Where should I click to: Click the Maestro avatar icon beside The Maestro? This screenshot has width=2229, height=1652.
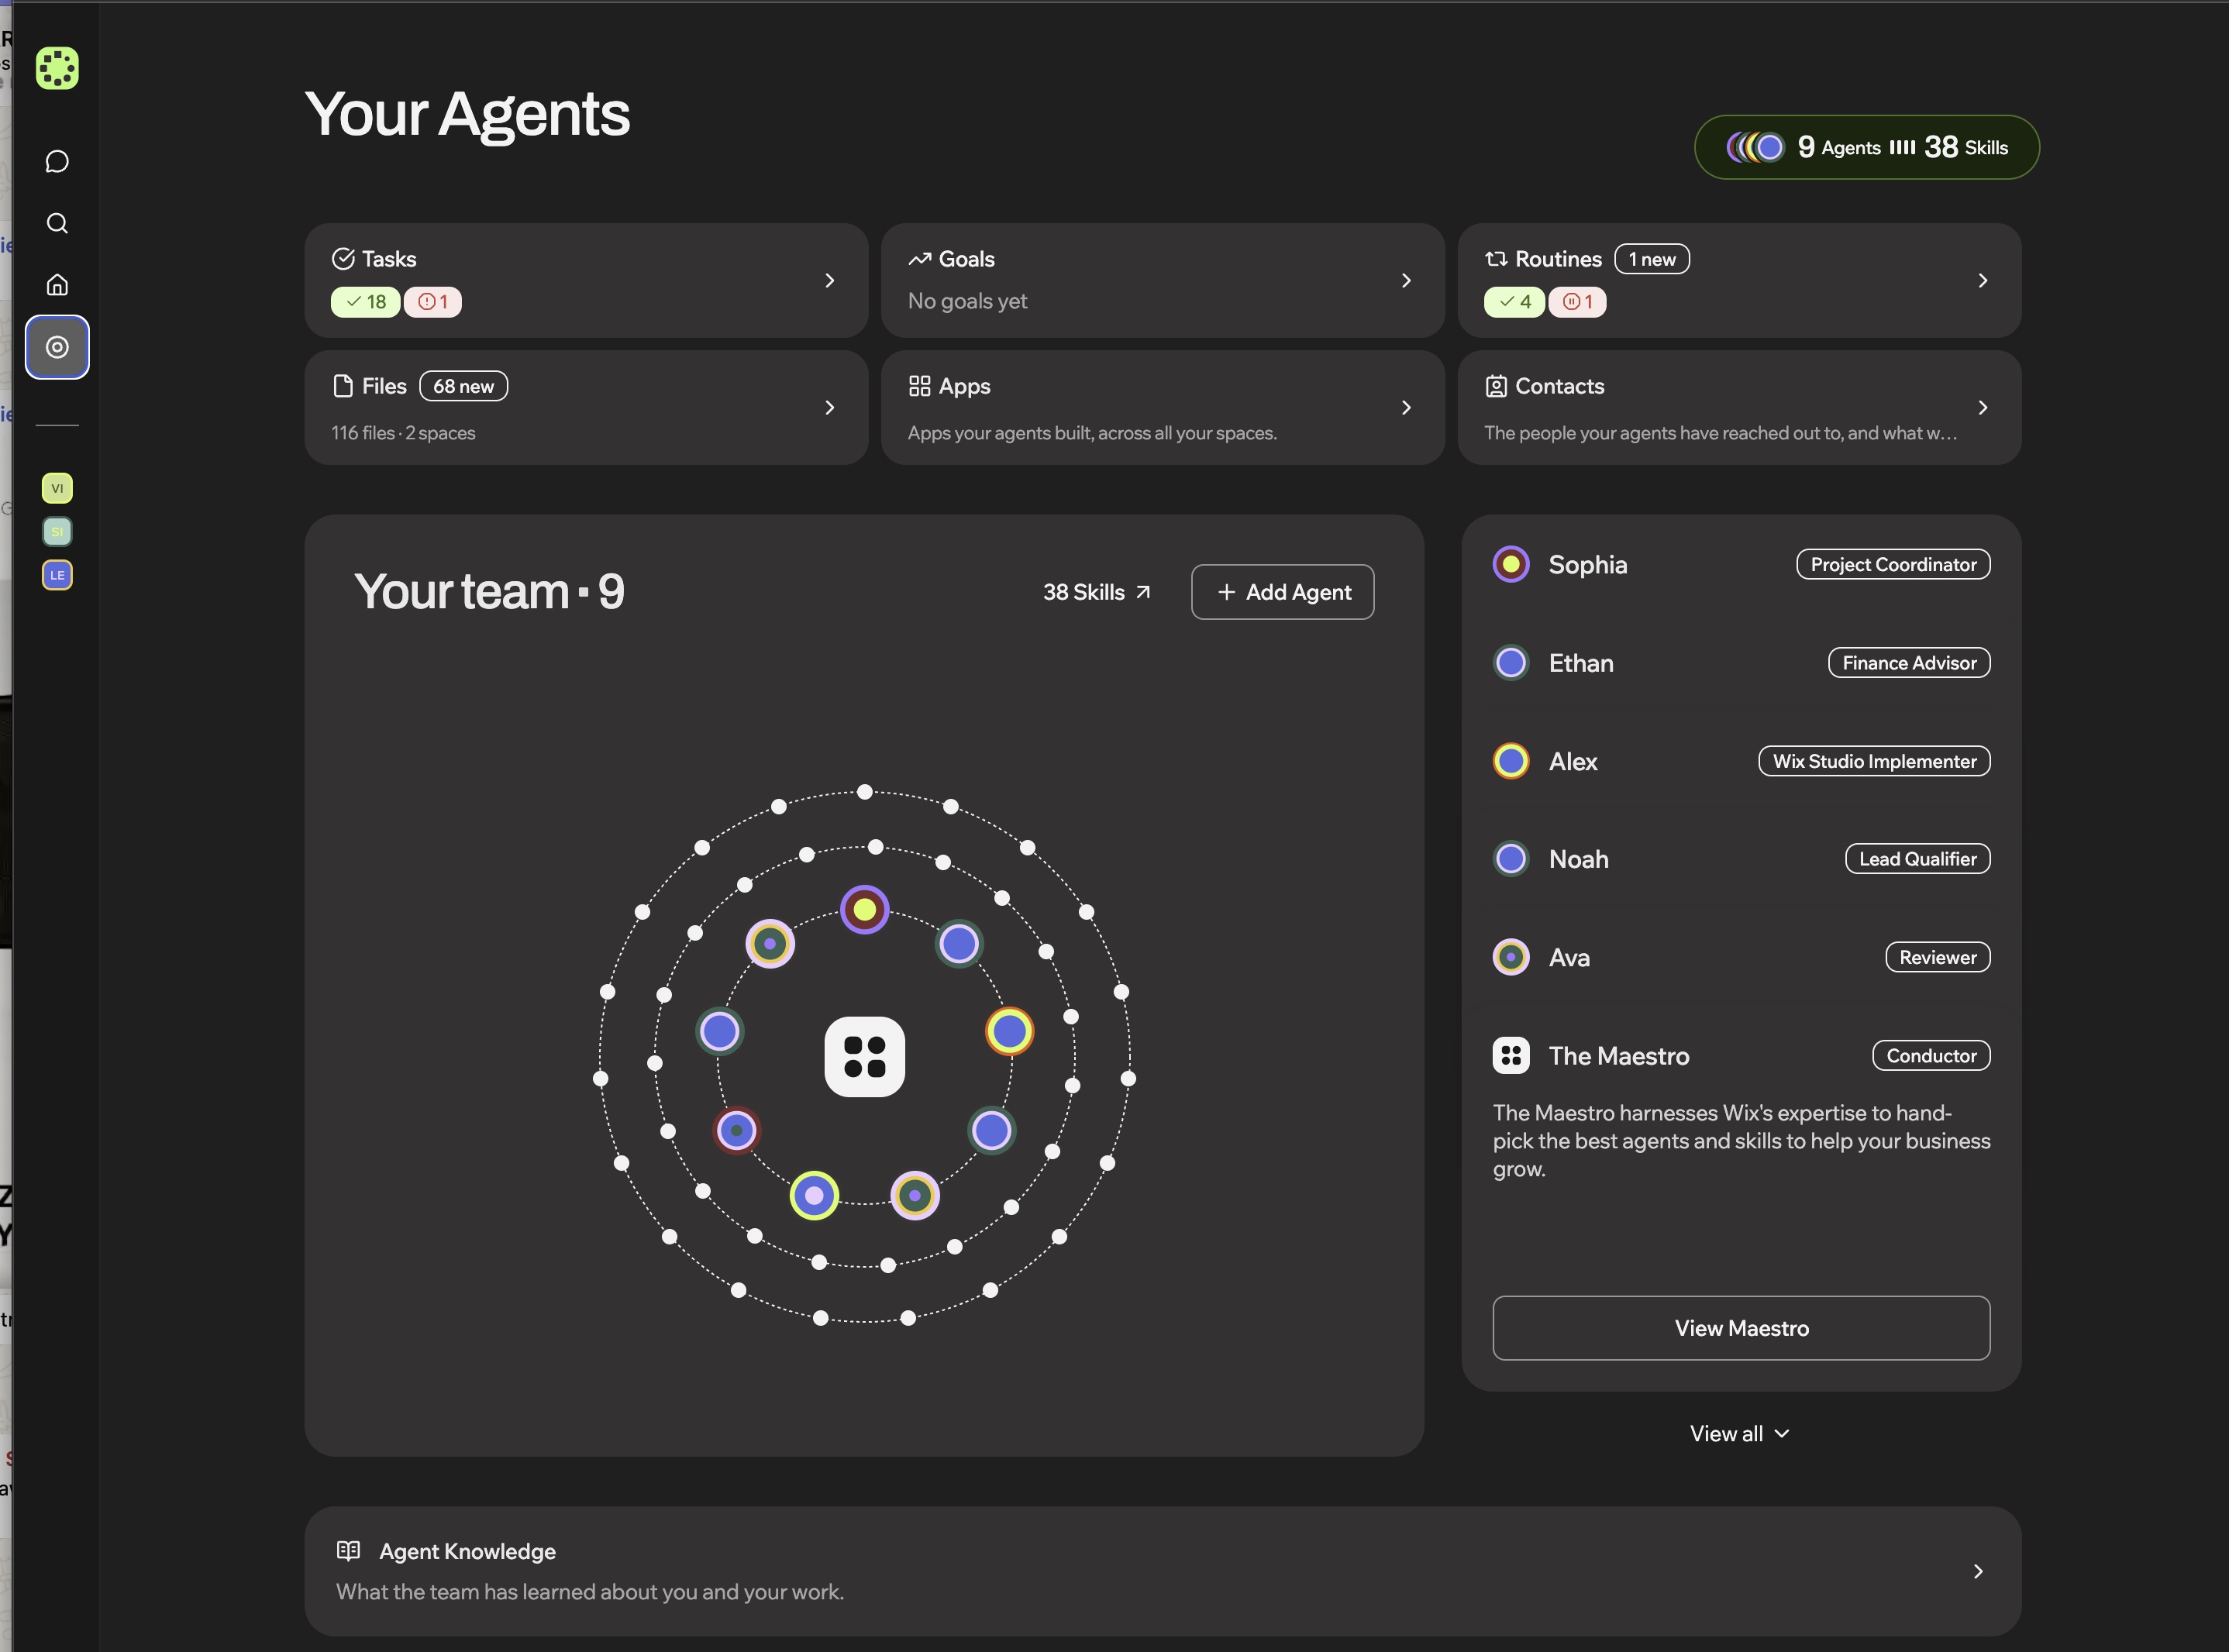coord(1511,1056)
